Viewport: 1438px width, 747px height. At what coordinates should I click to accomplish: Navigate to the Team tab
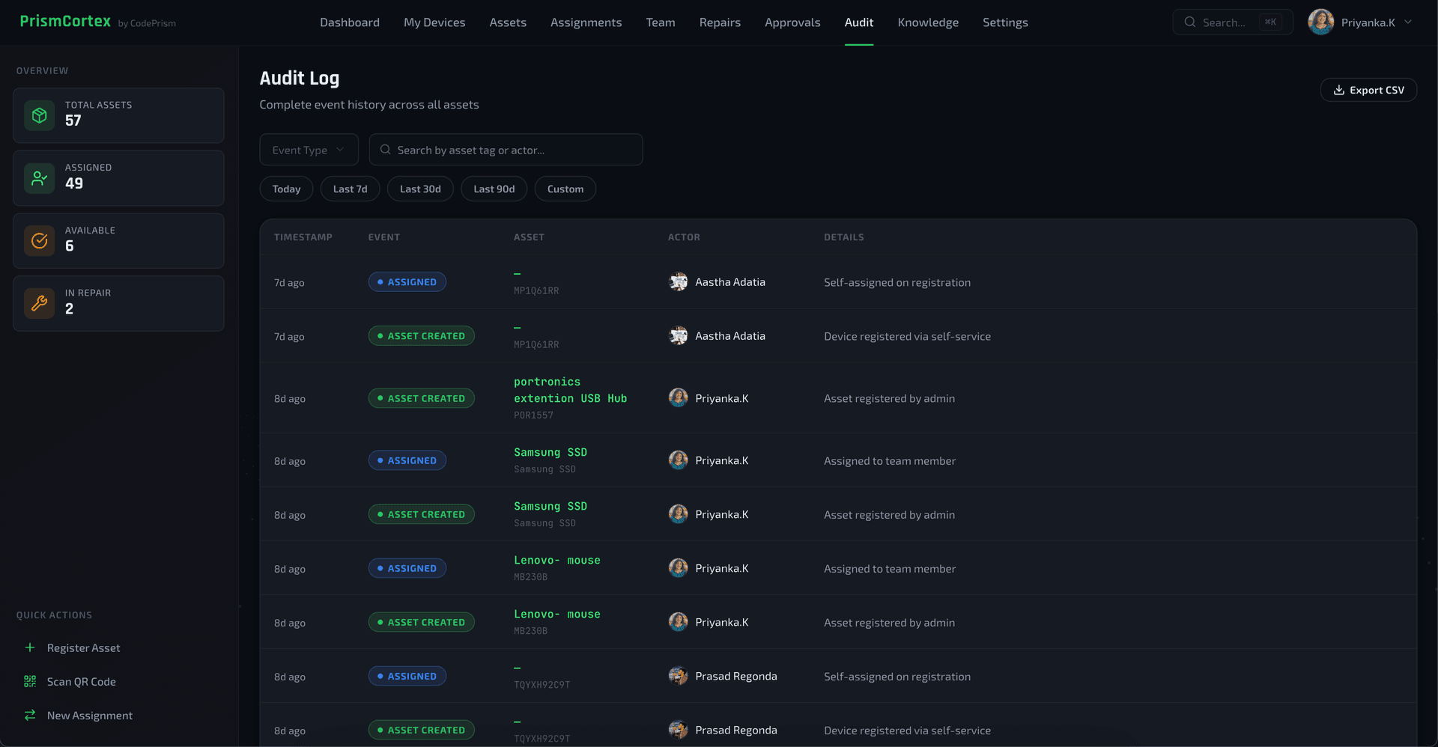tap(661, 22)
